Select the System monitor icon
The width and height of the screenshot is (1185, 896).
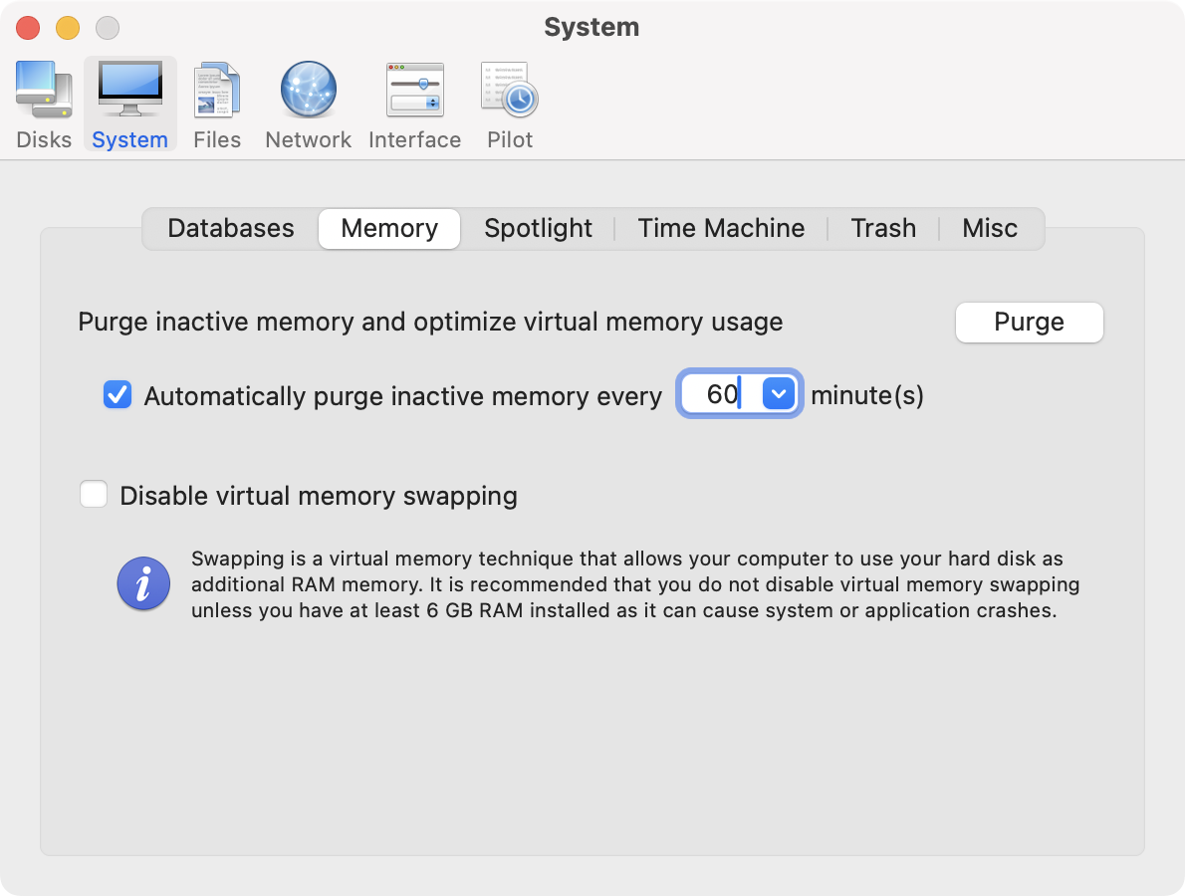(x=129, y=90)
